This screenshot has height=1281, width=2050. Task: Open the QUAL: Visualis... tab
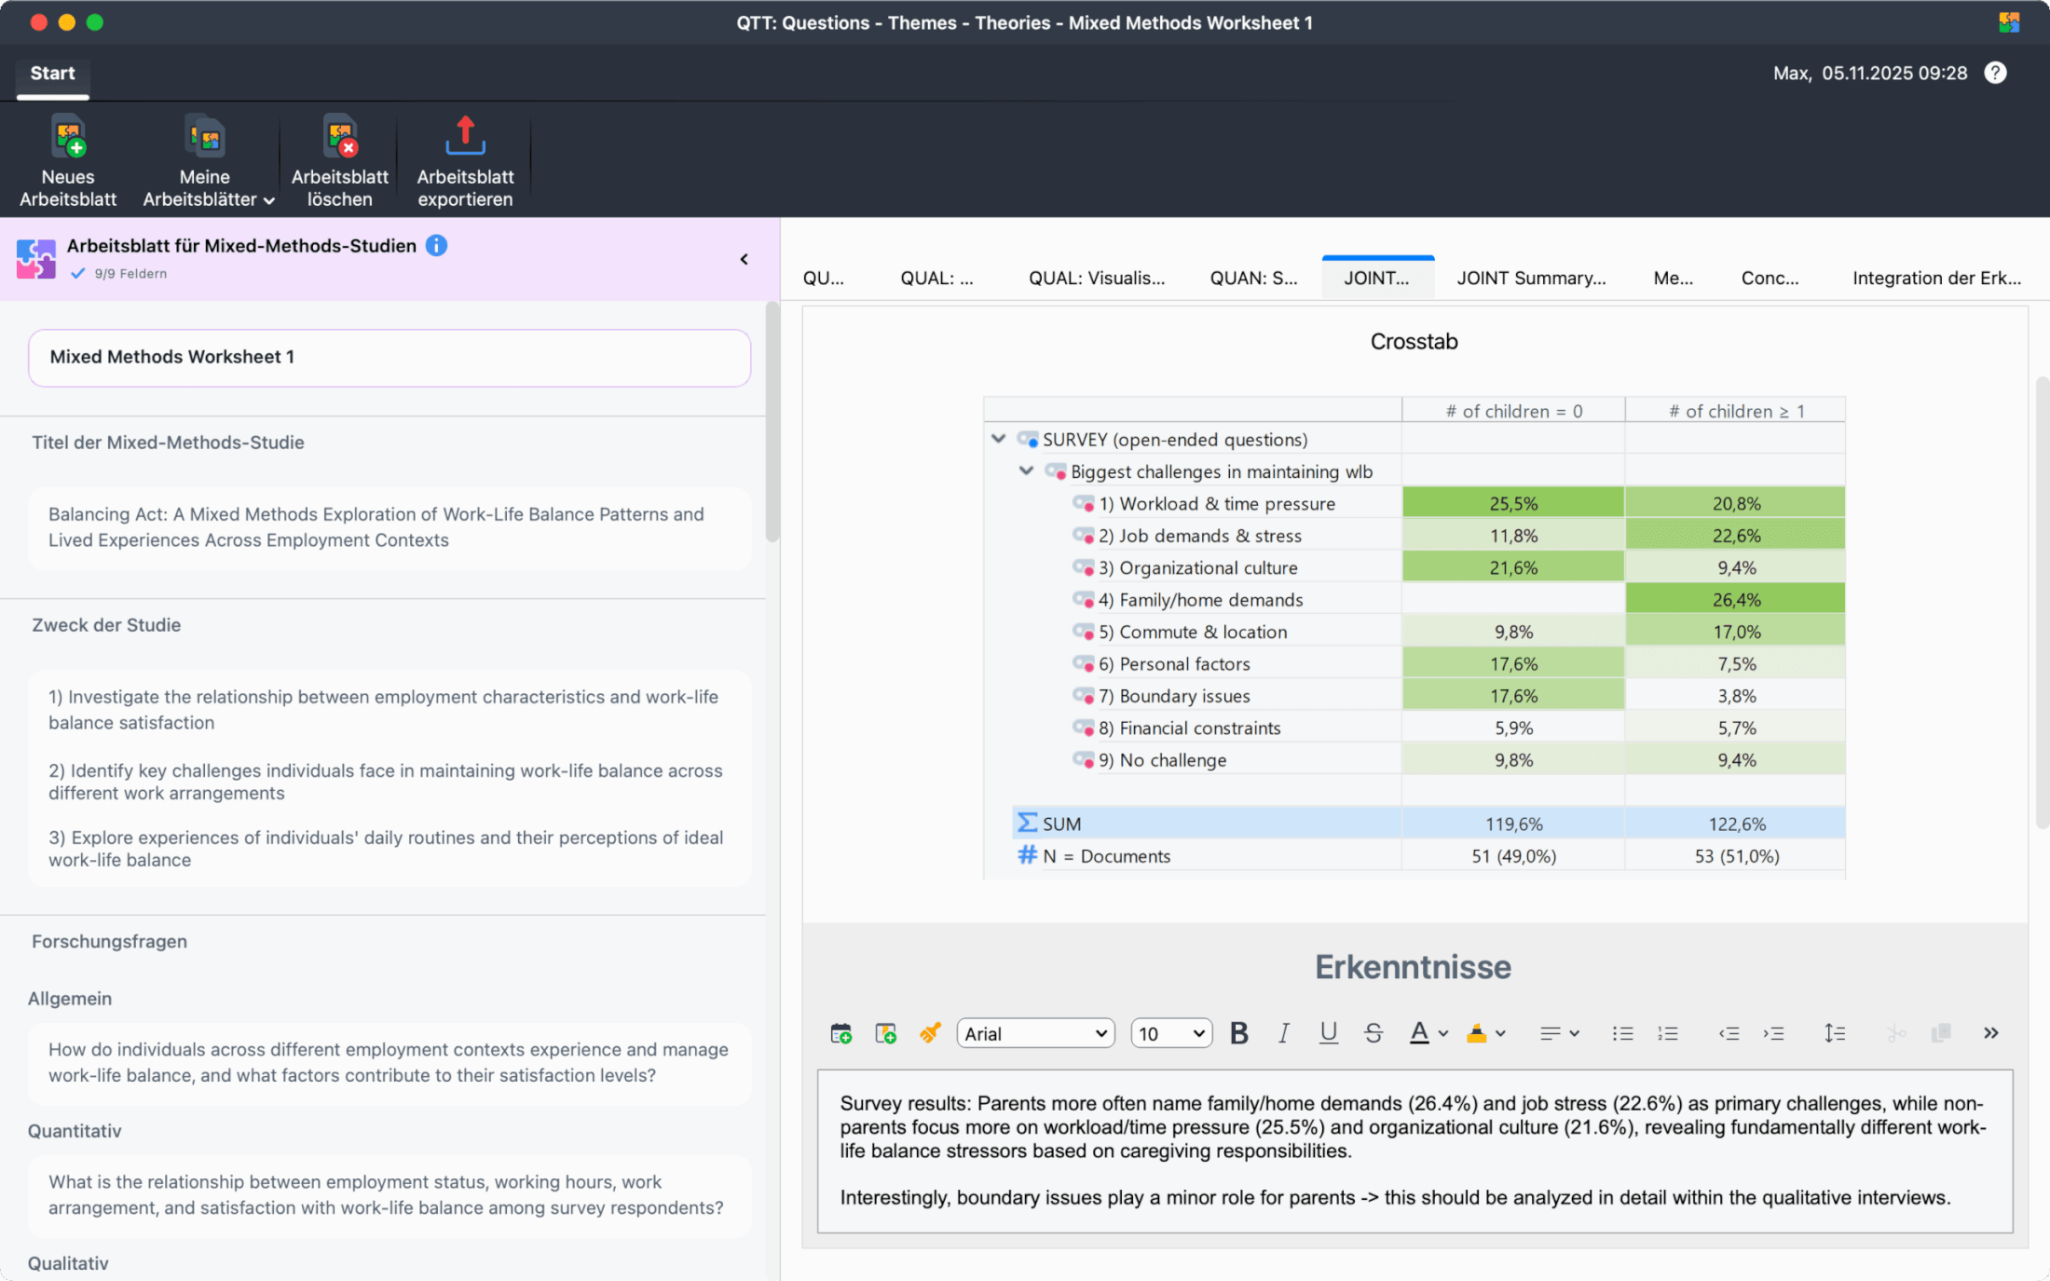coord(1096,278)
